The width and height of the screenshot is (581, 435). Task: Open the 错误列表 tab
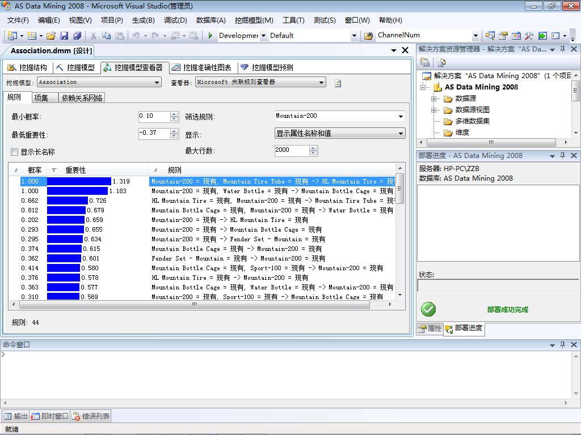click(x=91, y=416)
